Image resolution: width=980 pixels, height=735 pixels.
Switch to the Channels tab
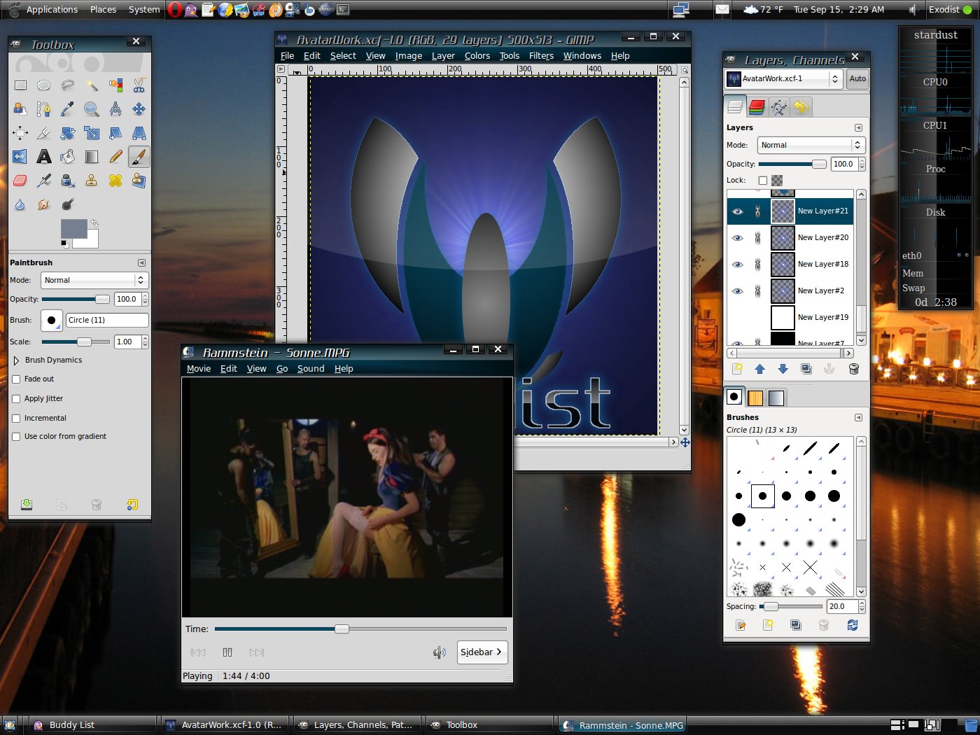coord(757,107)
